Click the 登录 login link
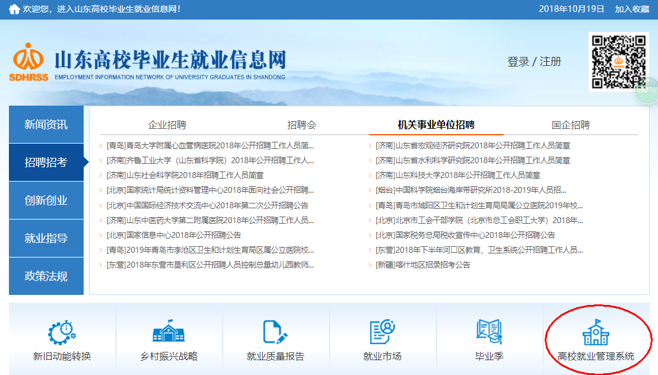The image size is (658, 375). coord(518,62)
